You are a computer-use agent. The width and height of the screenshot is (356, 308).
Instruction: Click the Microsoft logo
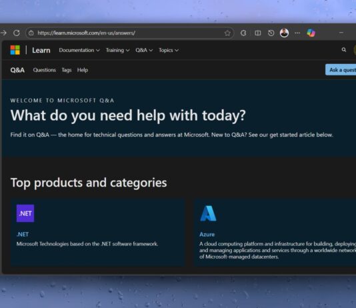pos(15,50)
